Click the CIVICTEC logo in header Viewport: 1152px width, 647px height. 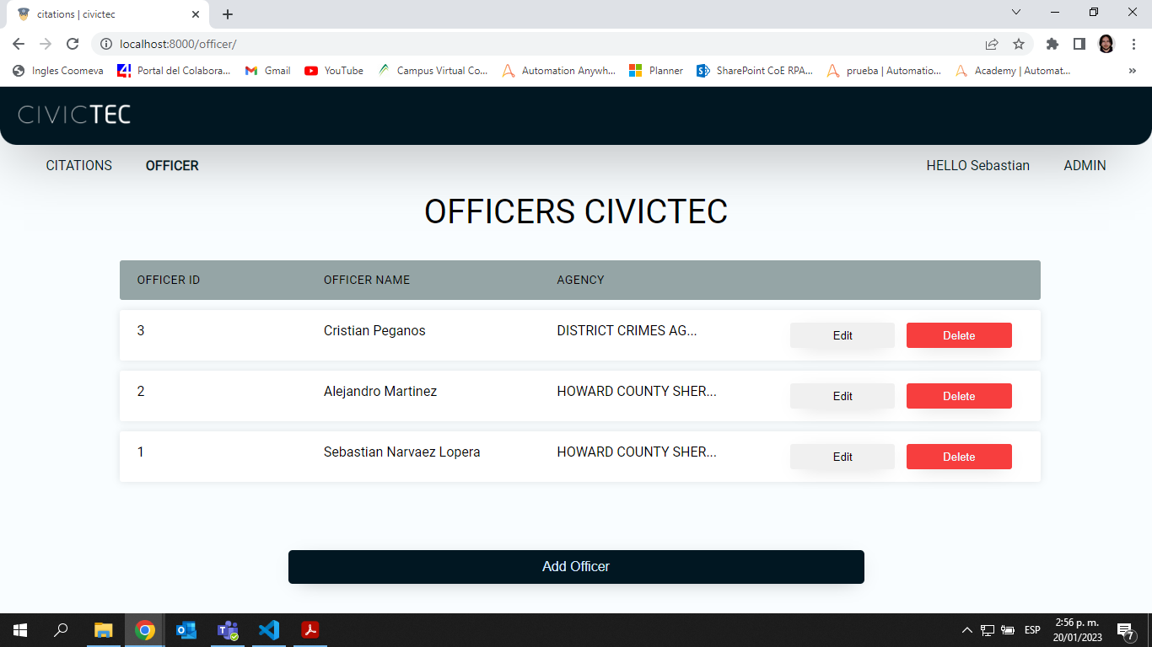pyautogui.click(x=74, y=115)
